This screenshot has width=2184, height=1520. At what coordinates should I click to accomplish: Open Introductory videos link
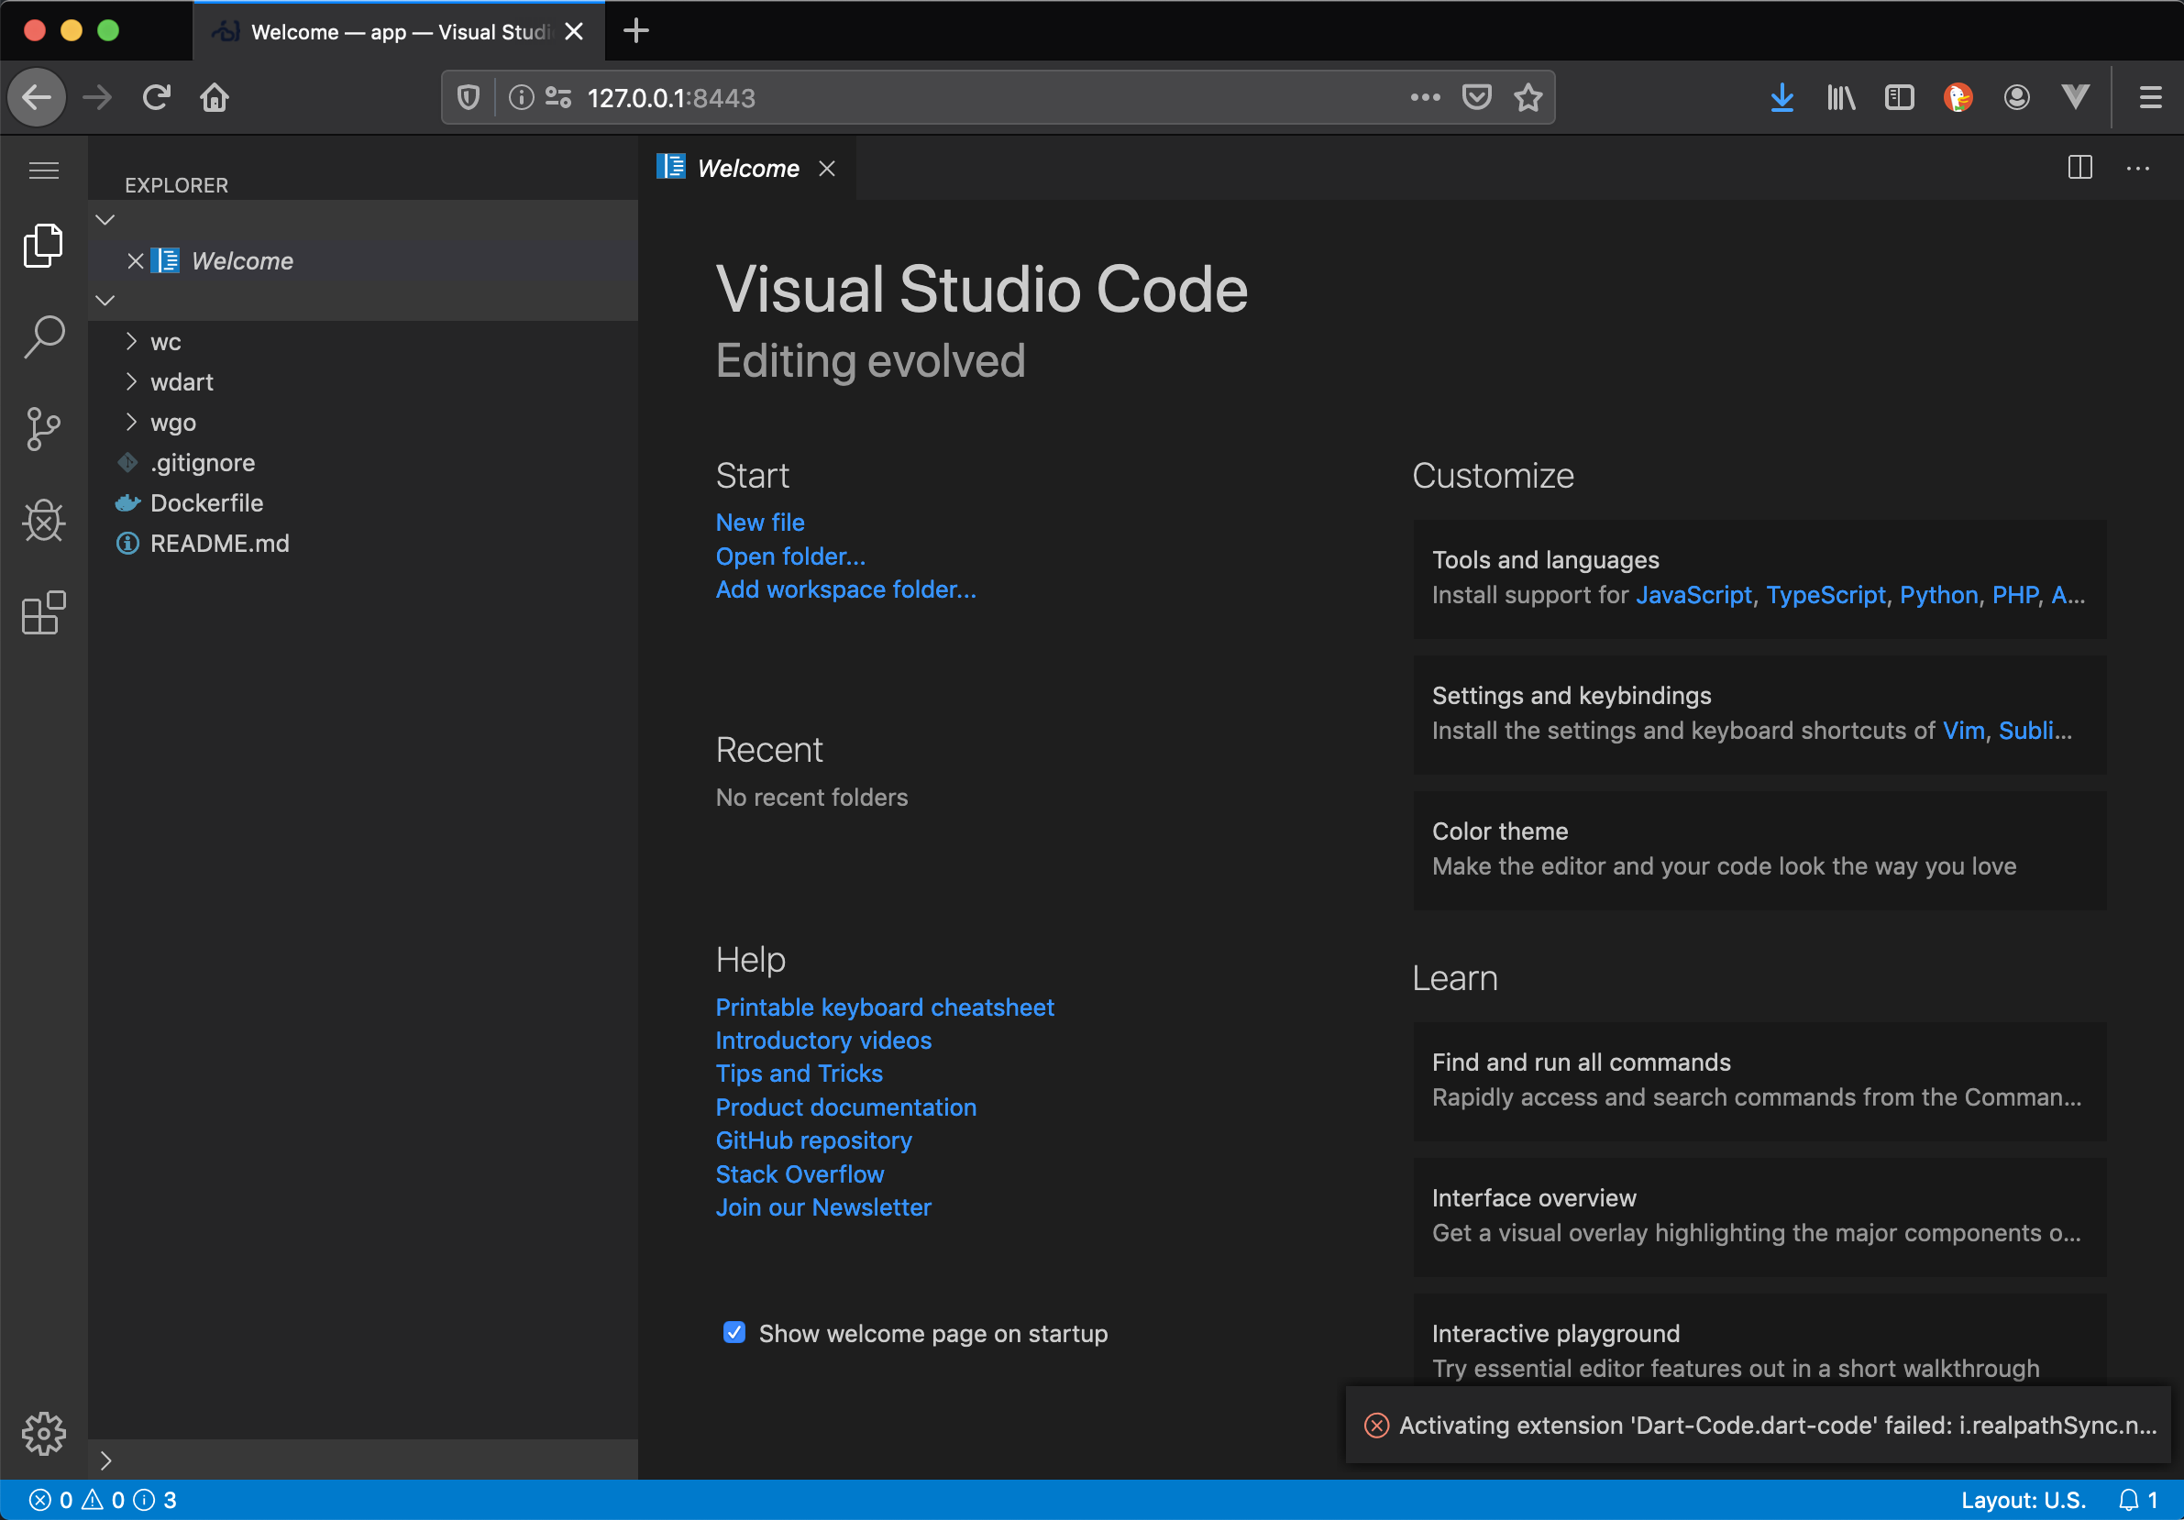[823, 1041]
